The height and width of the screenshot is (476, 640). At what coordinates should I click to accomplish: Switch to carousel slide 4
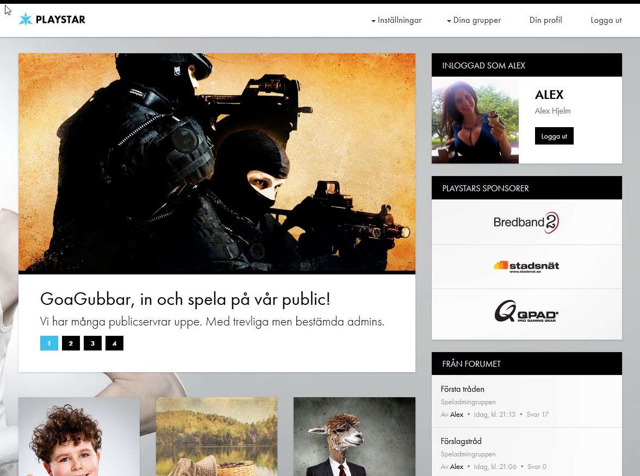(114, 343)
